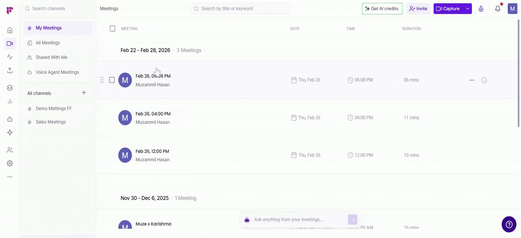521x238 pixels.
Task: Click avatar of Feb 26, 04:00 PM meeting
Action: point(125,118)
